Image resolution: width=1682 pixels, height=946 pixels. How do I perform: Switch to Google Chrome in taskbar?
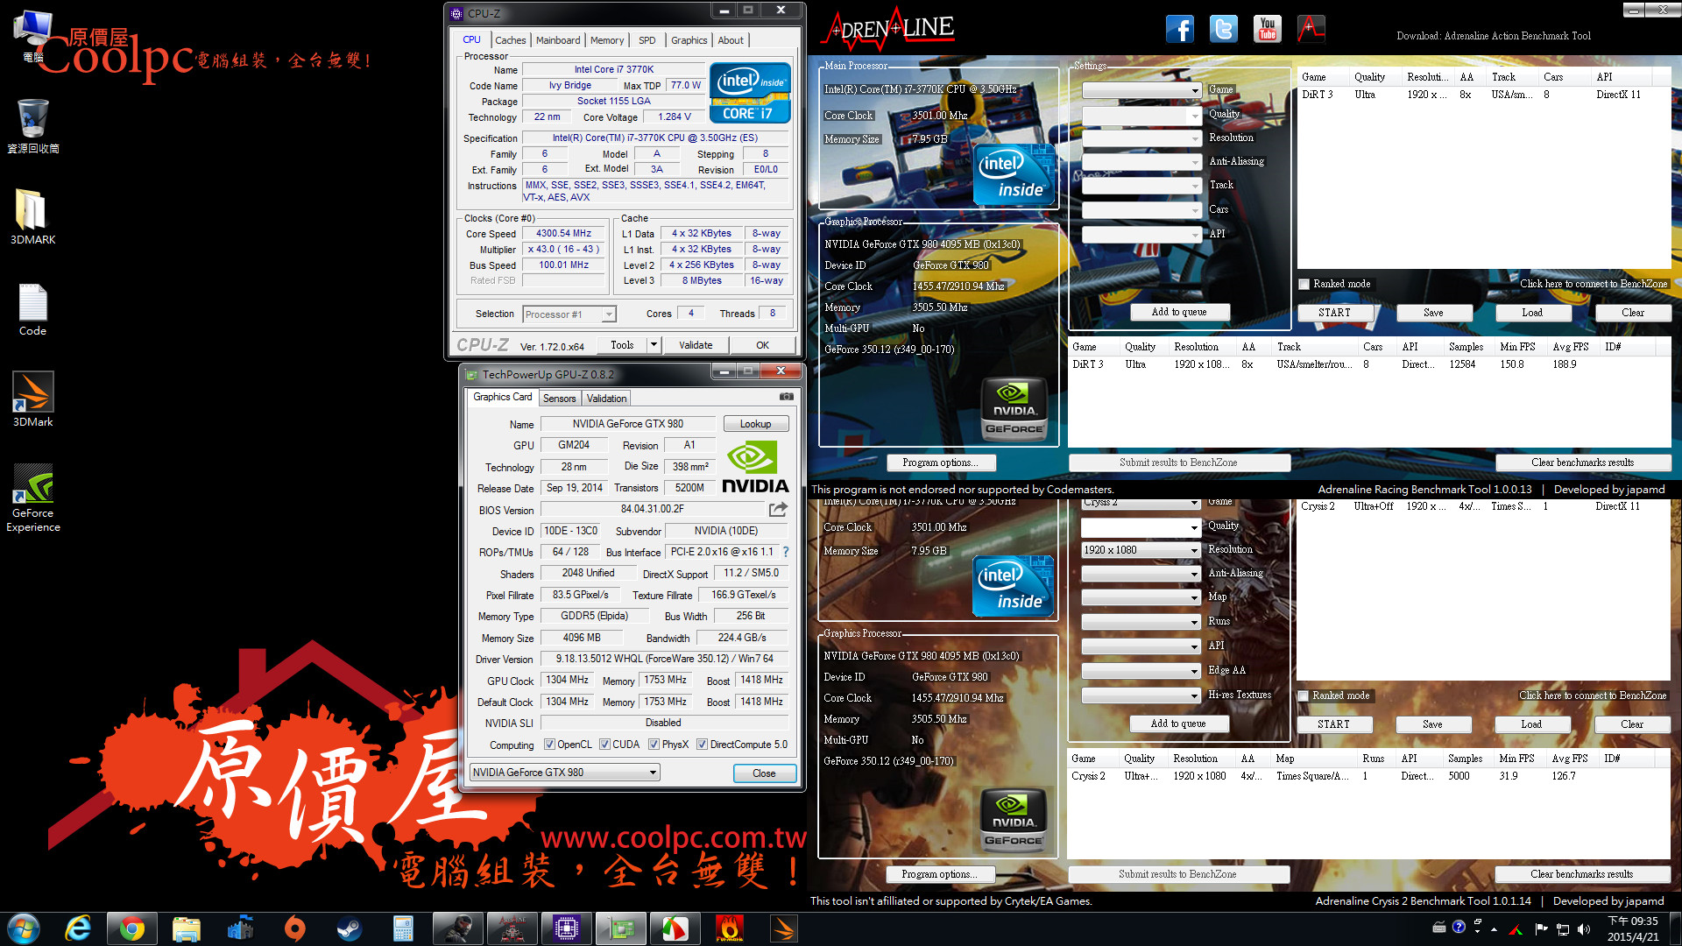(x=132, y=928)
